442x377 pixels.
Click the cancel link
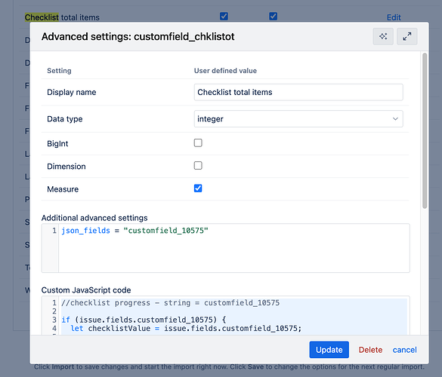click(404, 350)
